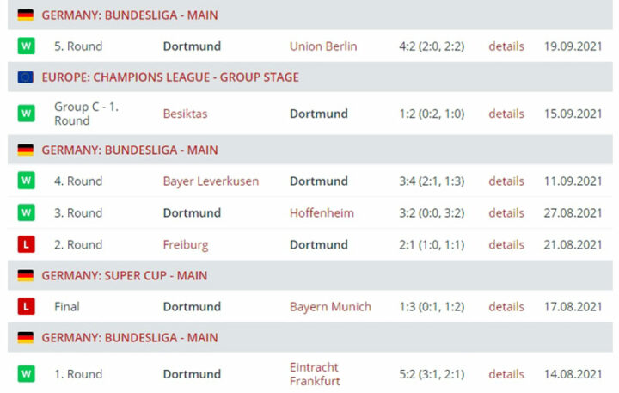This screenshot has width=619, height=393.
Task: Click the Eintracht Frankfurt team name
Action: coord(316,374)
